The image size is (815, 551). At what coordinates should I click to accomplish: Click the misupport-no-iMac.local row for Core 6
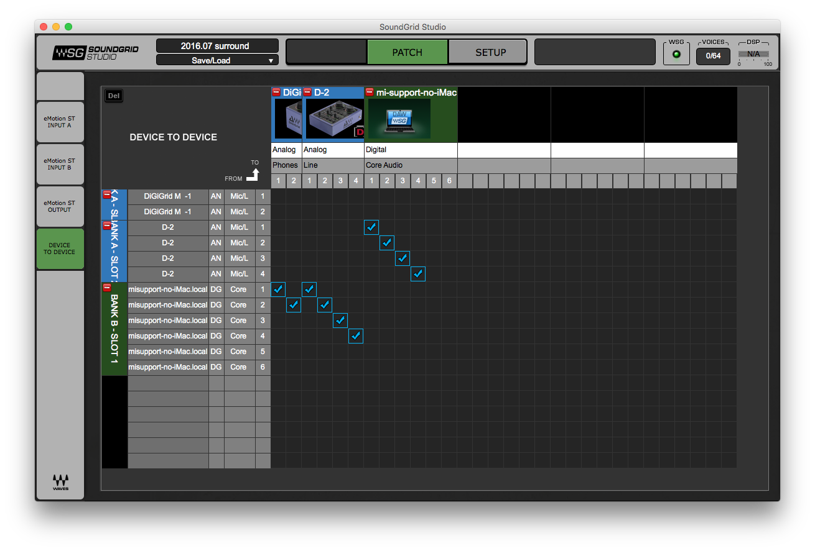pyautogui.click(x=168, y=367)
